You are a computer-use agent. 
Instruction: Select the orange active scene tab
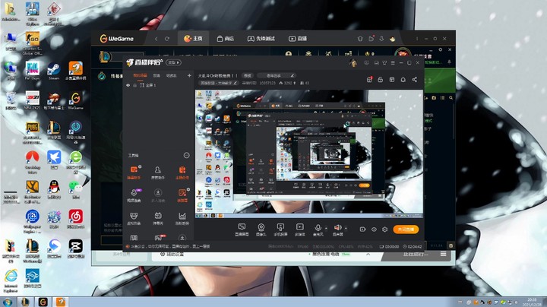pos(140,75)
